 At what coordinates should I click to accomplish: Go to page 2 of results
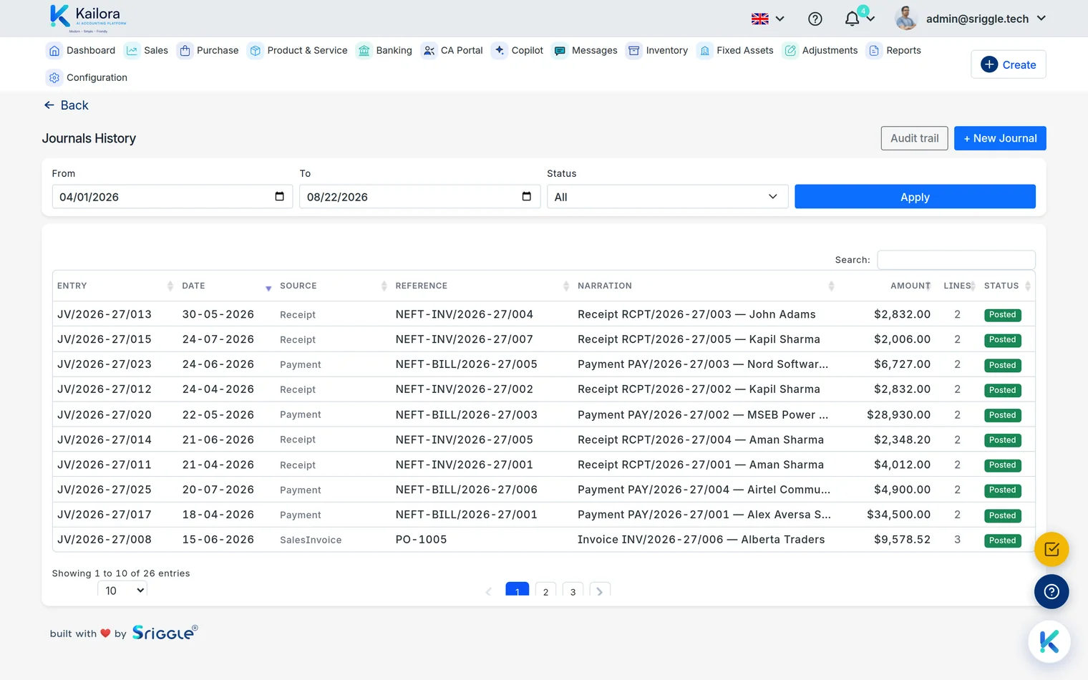tap(545, 591)
